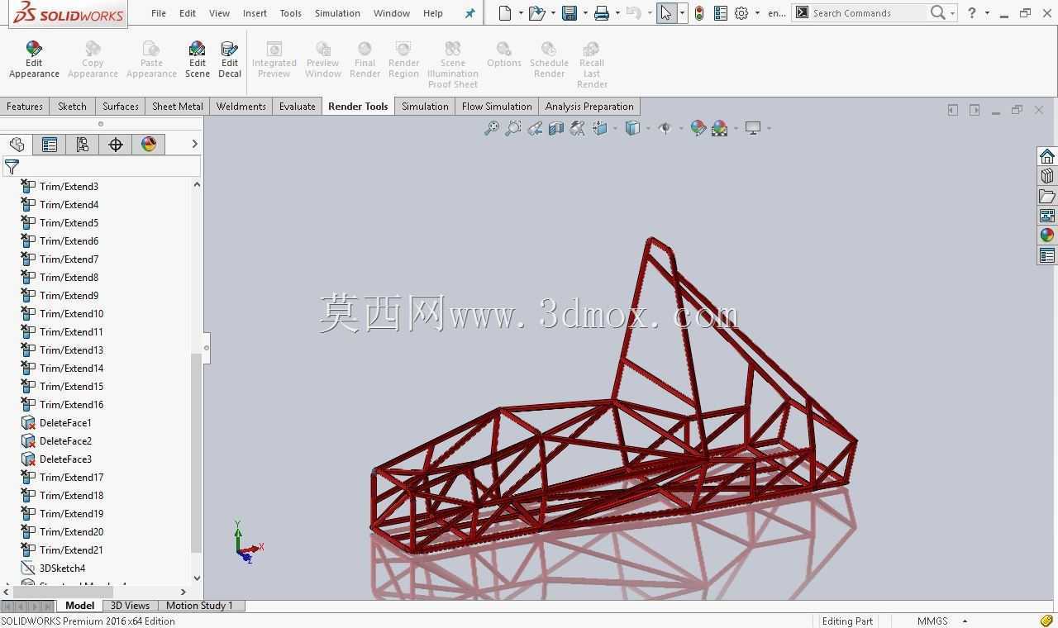Open Display Style icon
Screen dimensions: 1058x628
click(632, 128)
